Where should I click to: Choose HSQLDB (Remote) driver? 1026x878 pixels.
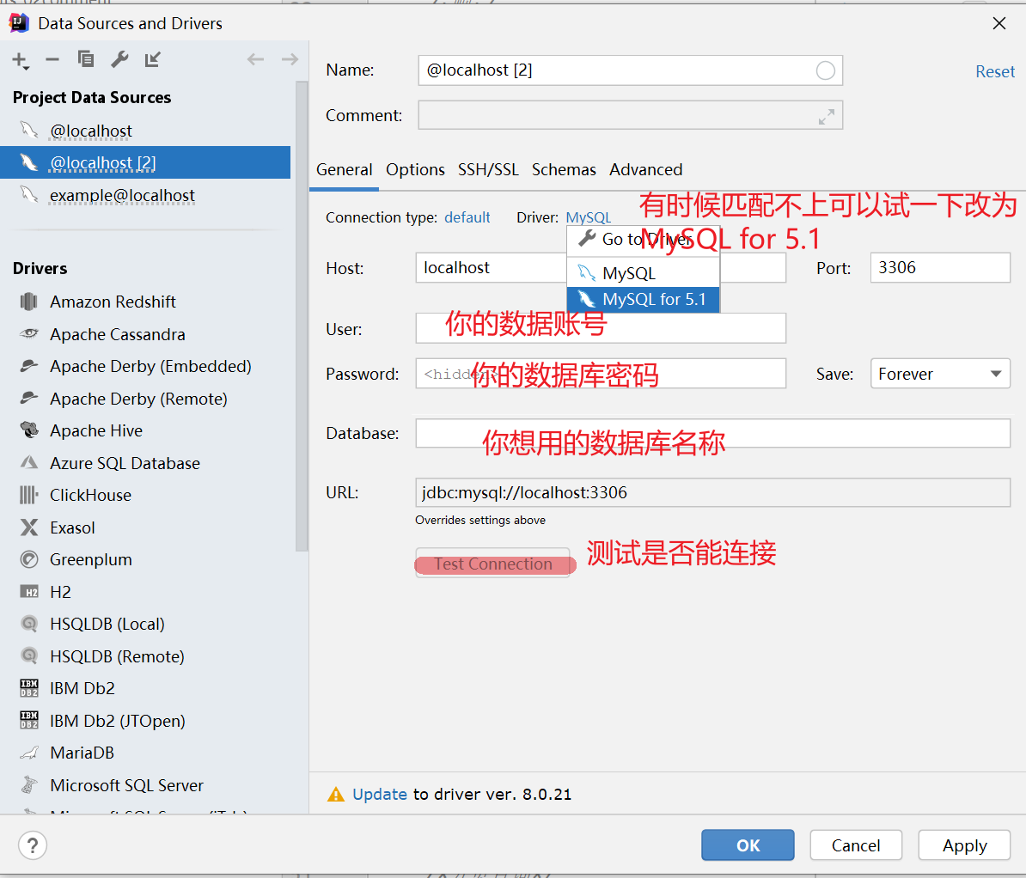[x=117, y=656]
